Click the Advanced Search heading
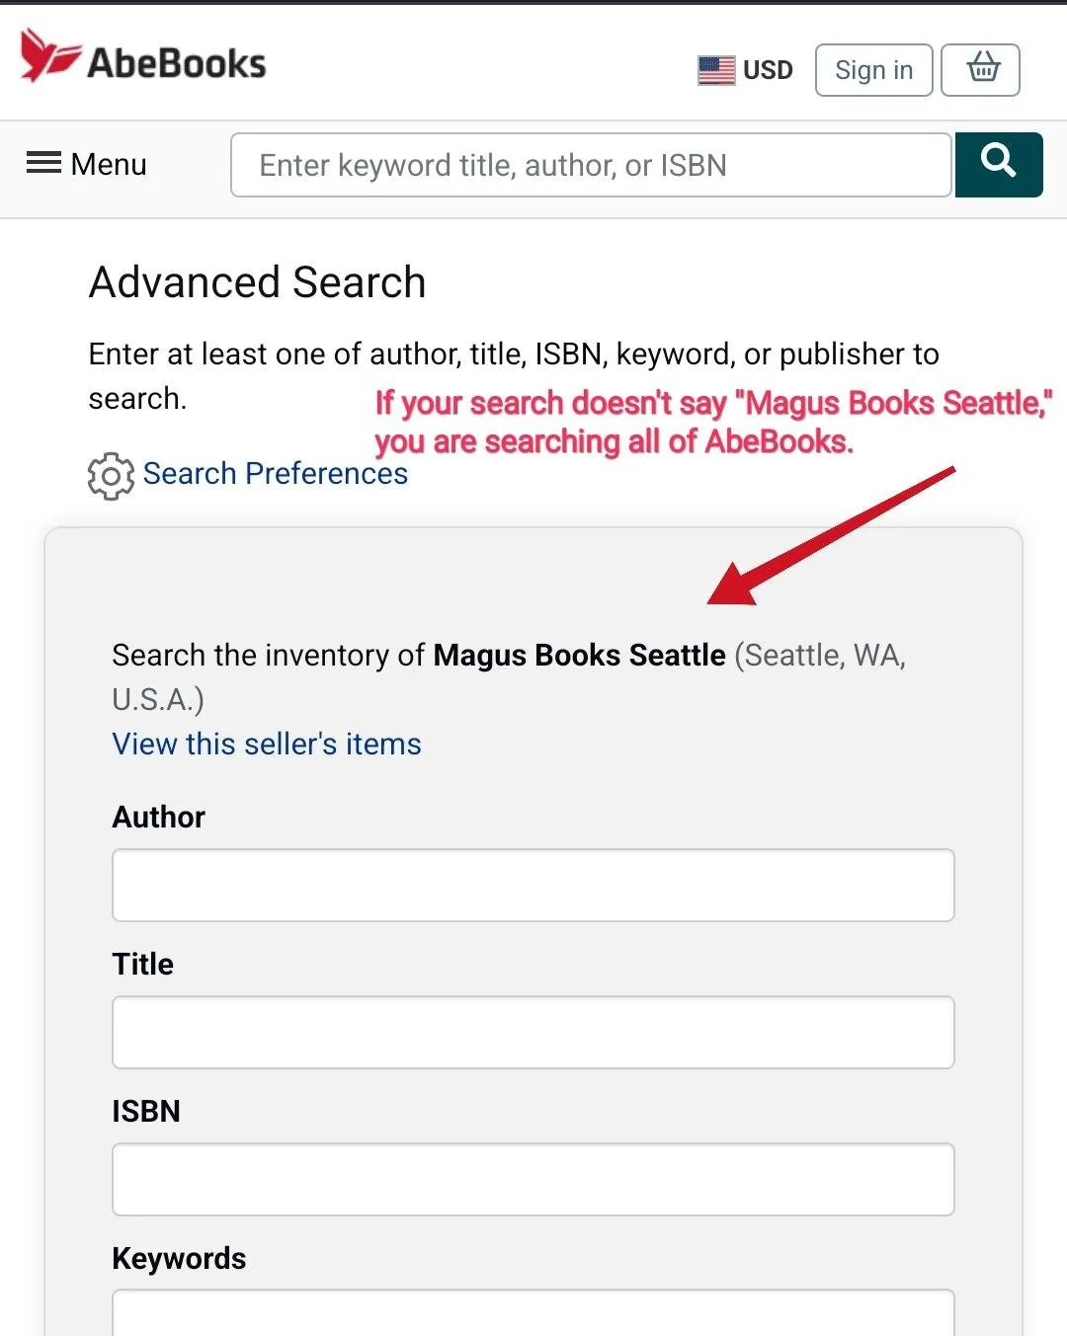 (258, 282)
